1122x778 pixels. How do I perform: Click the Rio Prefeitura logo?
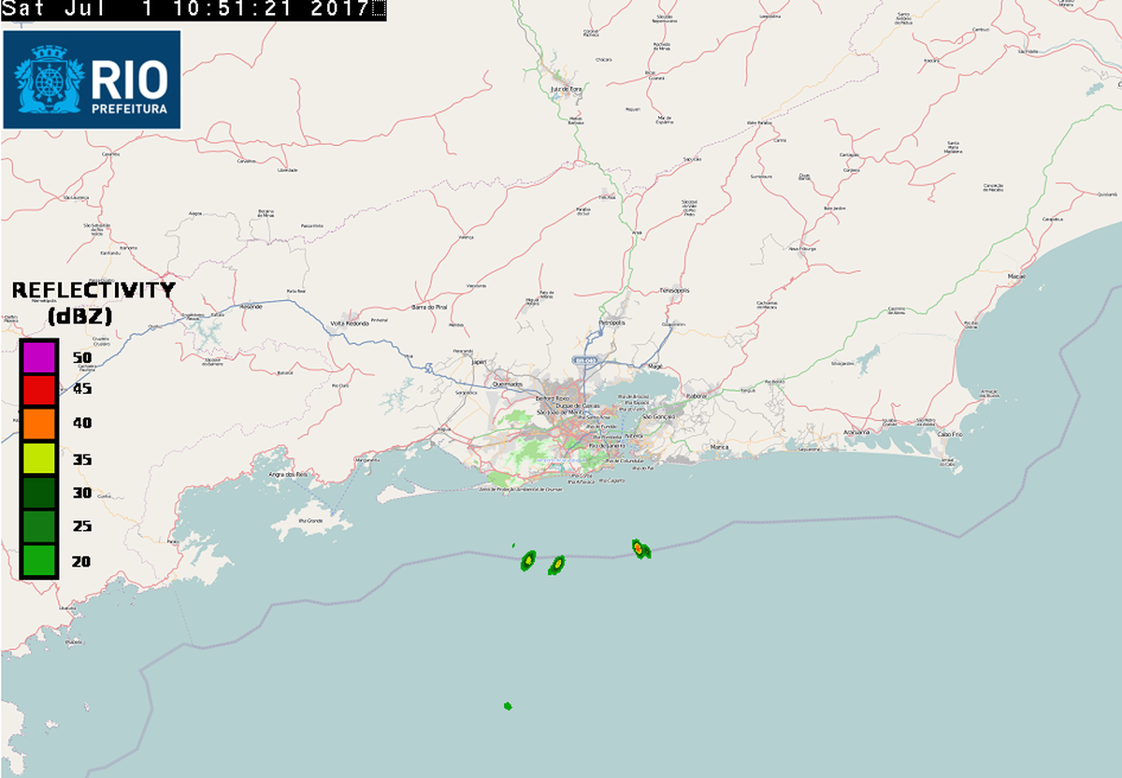92,79
